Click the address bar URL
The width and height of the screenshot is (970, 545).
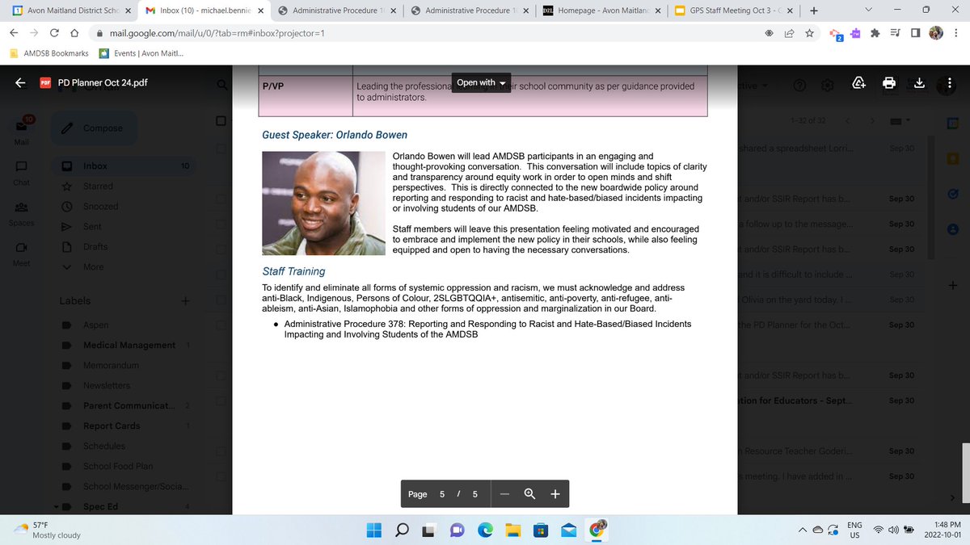217,34
